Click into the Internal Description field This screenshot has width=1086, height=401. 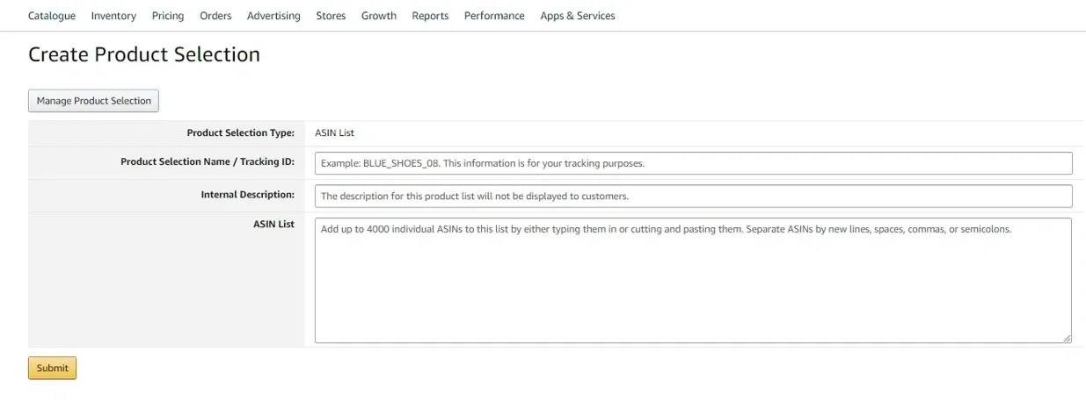pos(693,196)
